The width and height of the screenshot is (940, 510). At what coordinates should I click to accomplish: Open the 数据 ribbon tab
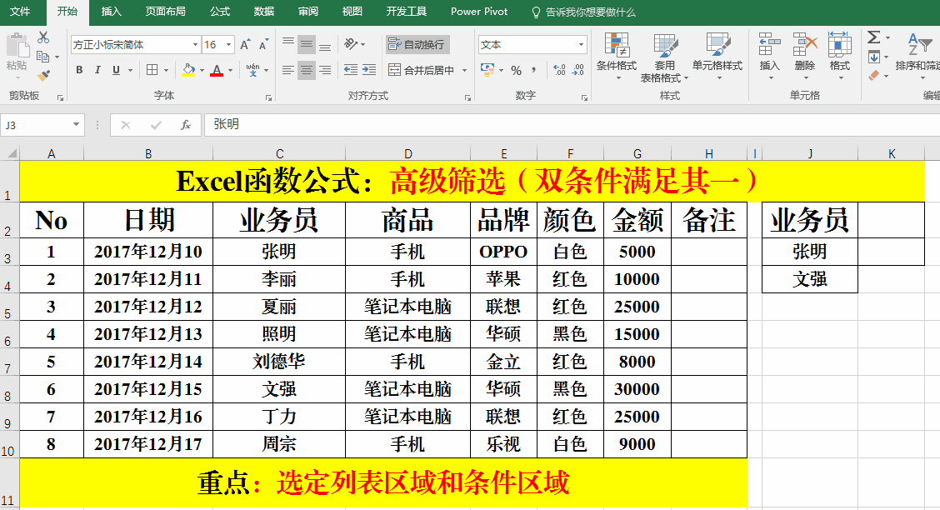tap(263, 12)
